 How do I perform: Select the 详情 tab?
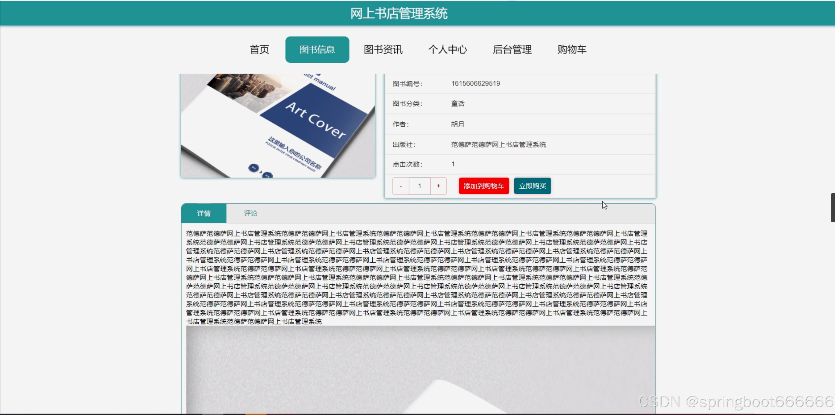[204, 213]
